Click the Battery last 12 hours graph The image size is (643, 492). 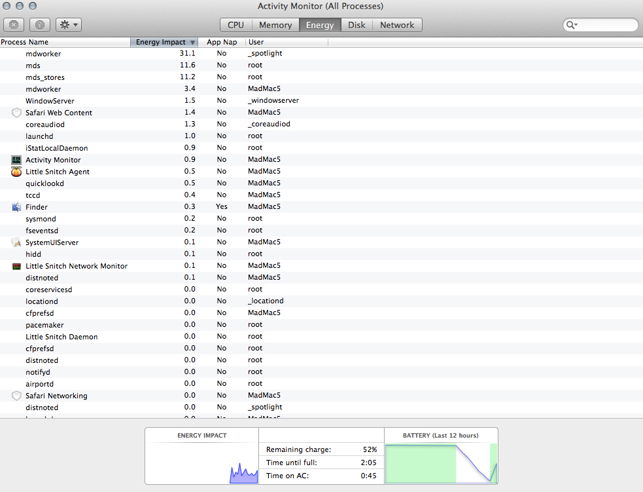coord(442,463)
